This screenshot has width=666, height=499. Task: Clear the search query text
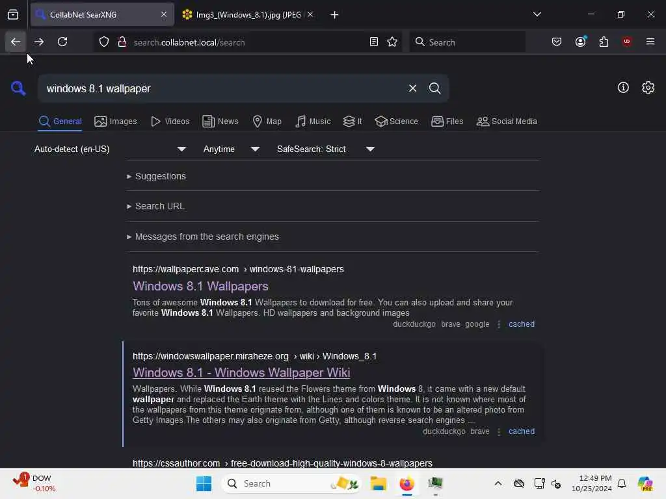click(412, 88)
